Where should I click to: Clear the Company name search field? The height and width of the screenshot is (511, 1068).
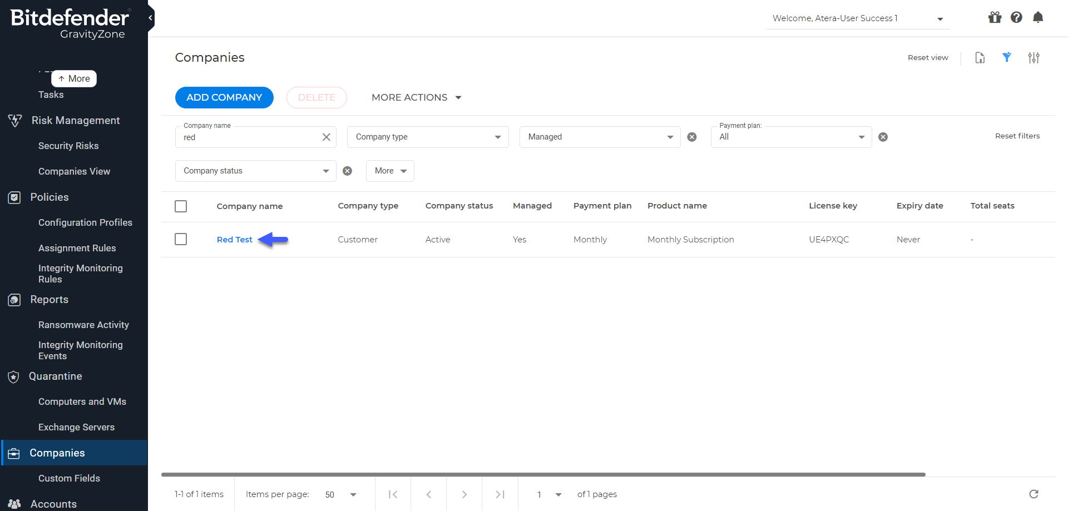click(x=327, y=137)
